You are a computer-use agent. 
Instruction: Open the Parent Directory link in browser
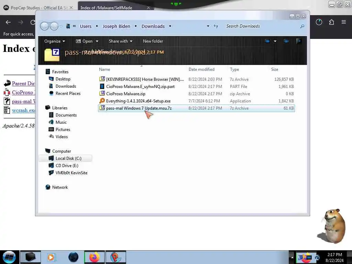23,84
